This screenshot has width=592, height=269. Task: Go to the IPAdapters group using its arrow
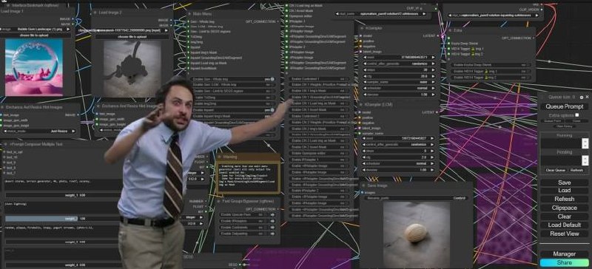[272, 221]
